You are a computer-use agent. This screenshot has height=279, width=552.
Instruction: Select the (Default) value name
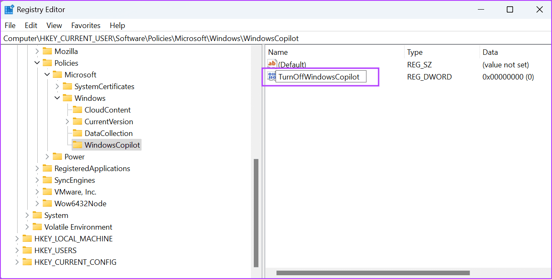[x=292, y=65]
